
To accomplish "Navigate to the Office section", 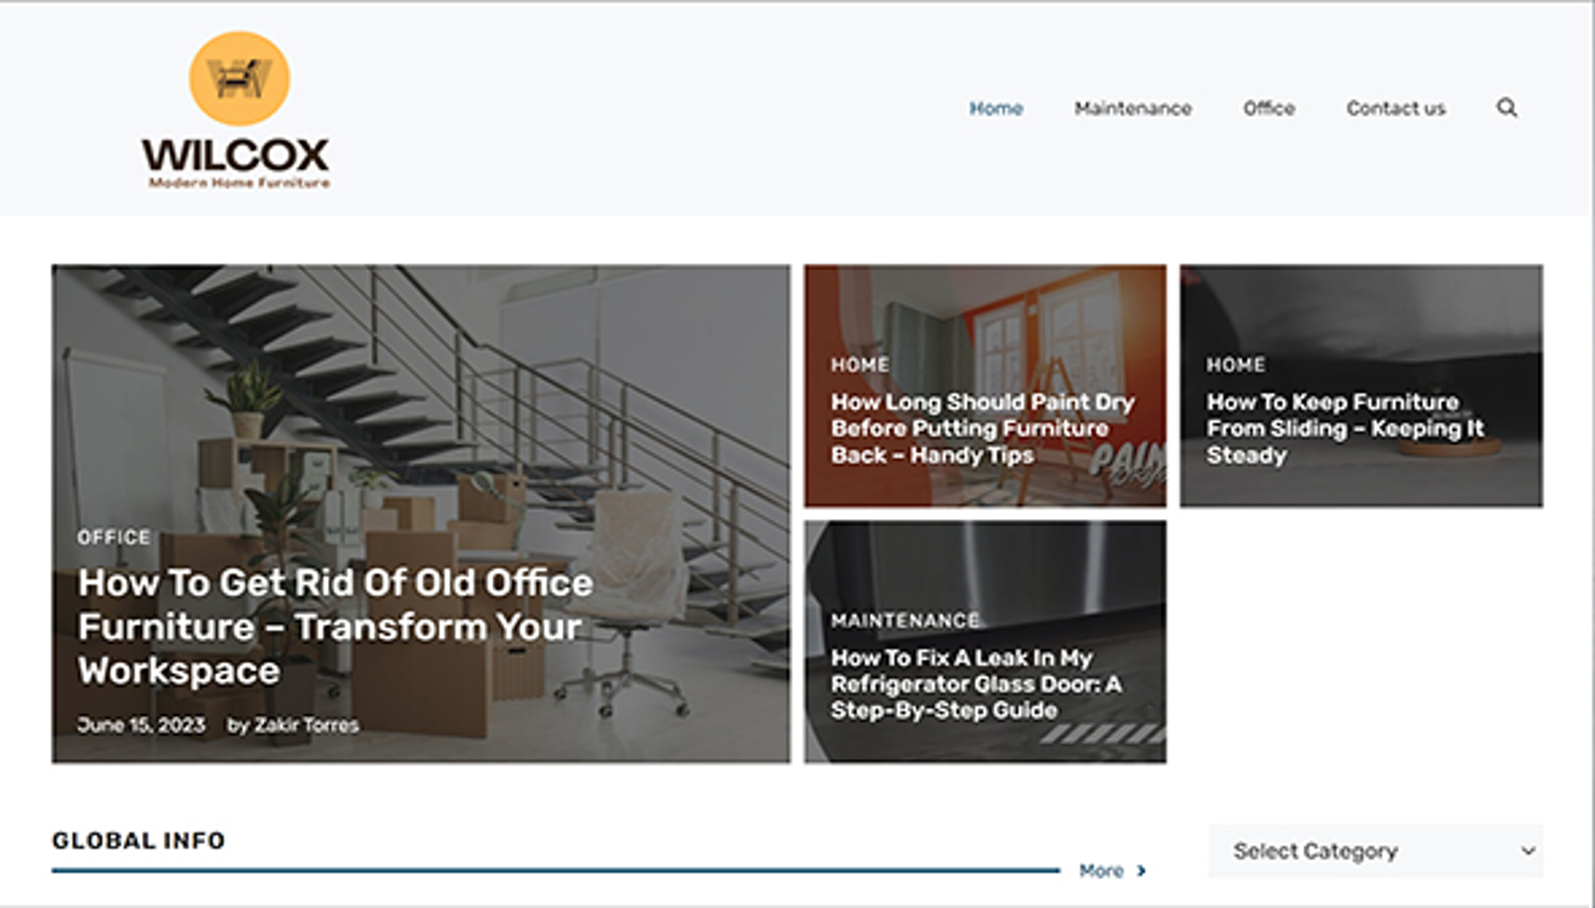I will click(1269, 108).
